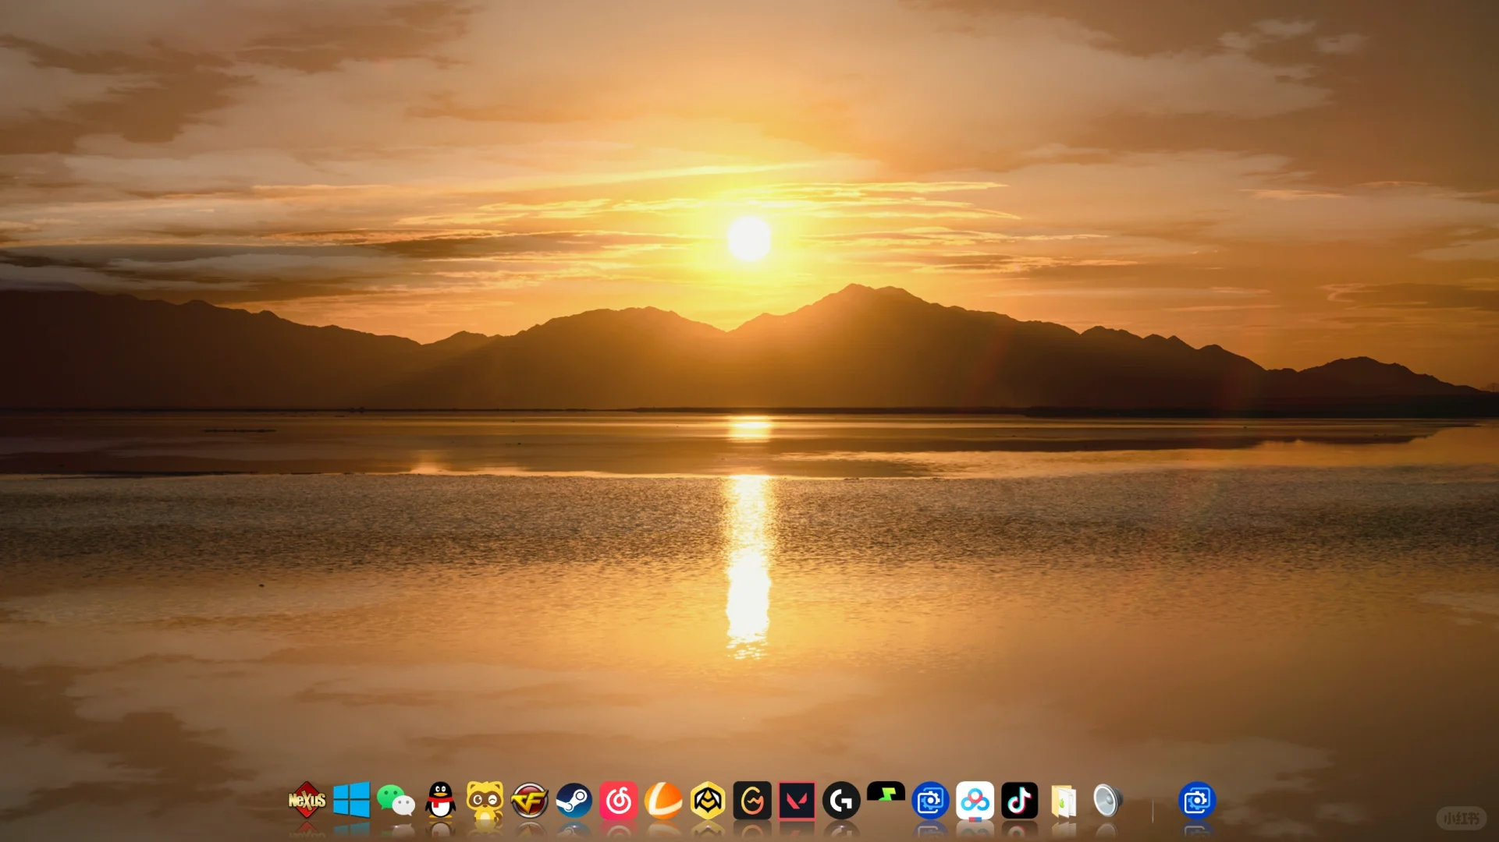1499x842 pixels.
Task: Open the yellow hexagon platform icon
Action: tap(708, 800)
